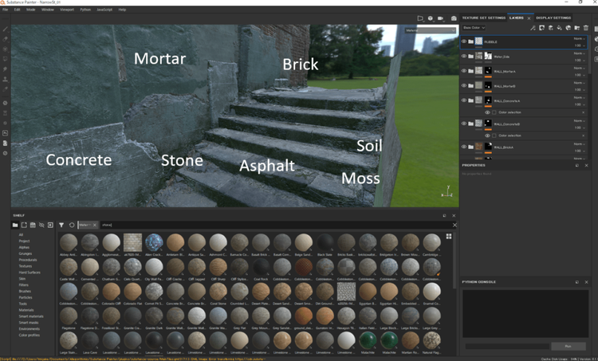Viewport: 598px width, 361px height.
Task: Select the Natural Flag material thumbnail
Action: pos(431,343)
